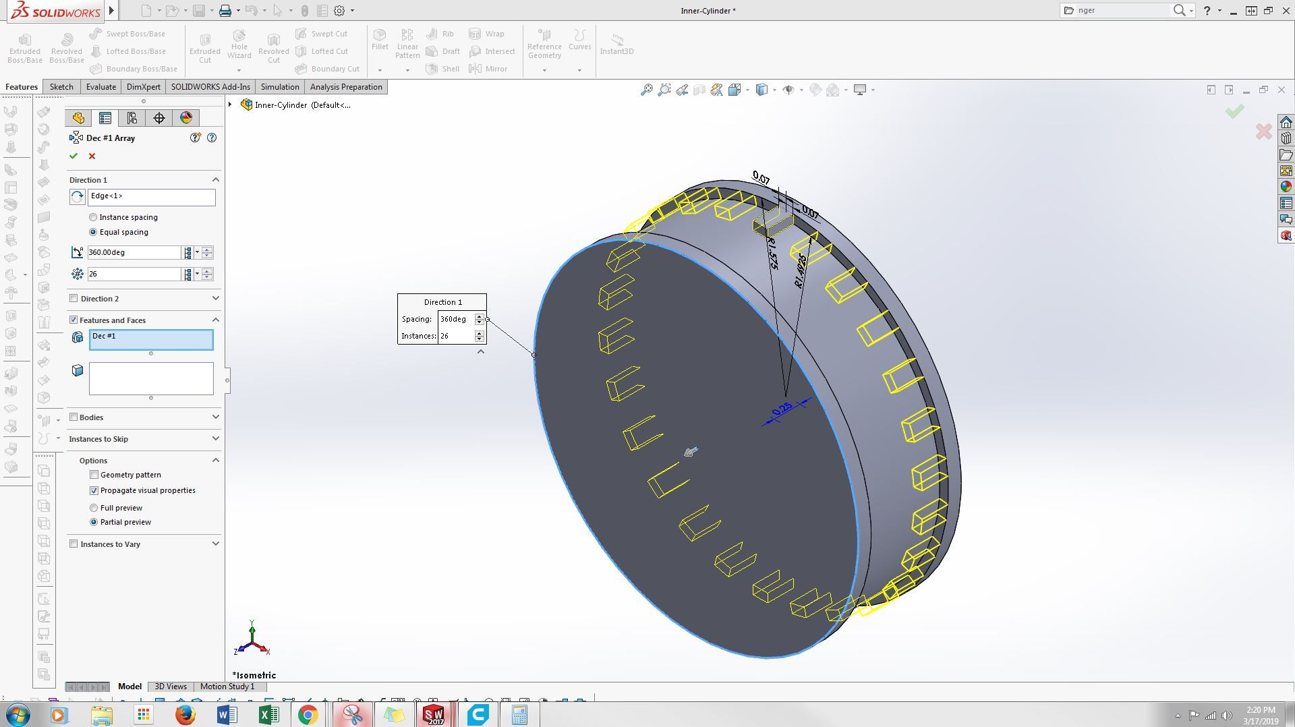Open the ConfigurationManager tab icon
The height and width of the screenshot is (727, 1295).
[132, 118]
